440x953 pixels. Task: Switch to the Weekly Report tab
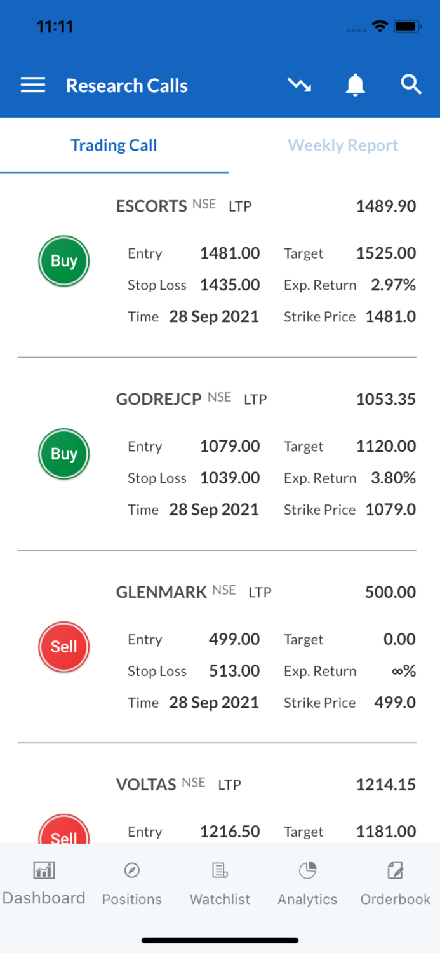[x=342, y=145]
